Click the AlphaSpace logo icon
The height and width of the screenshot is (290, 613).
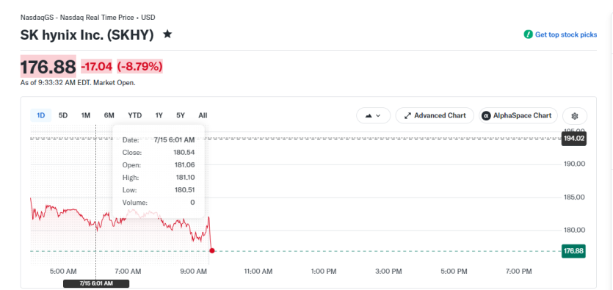[x=486, y=116]
